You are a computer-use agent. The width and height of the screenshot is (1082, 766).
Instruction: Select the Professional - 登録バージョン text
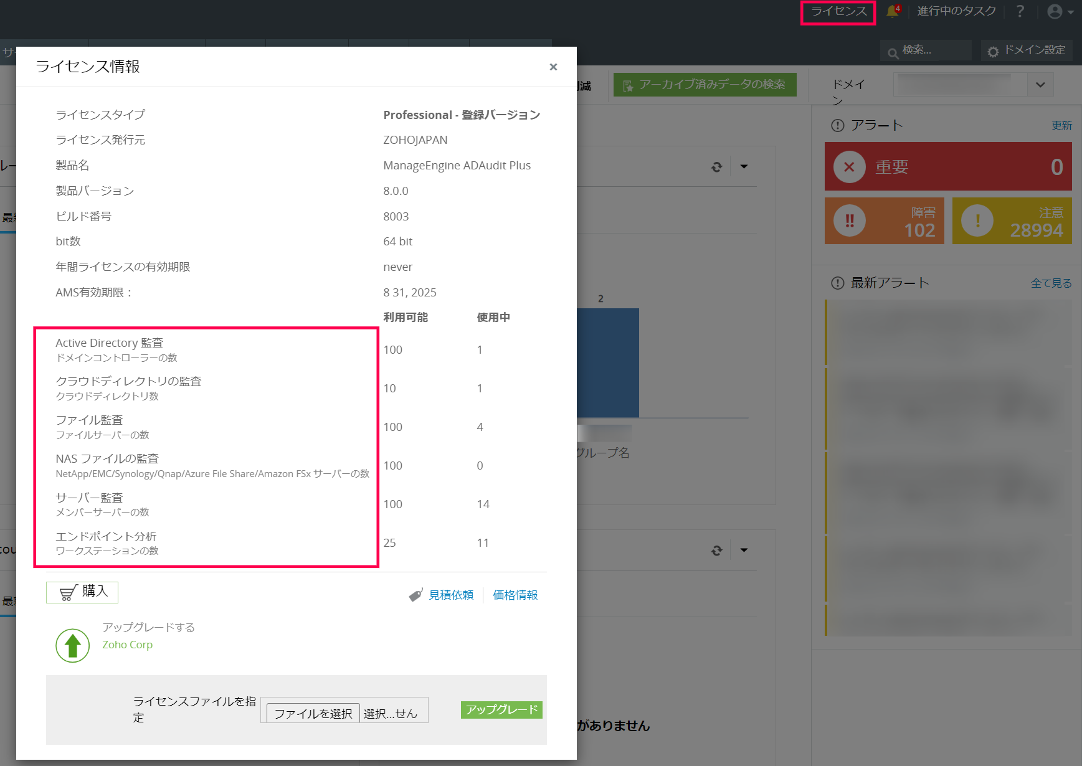tap(462, 115)
